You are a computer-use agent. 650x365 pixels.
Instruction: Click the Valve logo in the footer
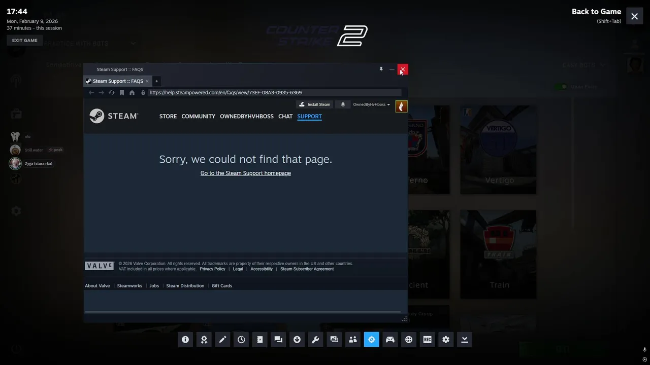click(100, 266)
